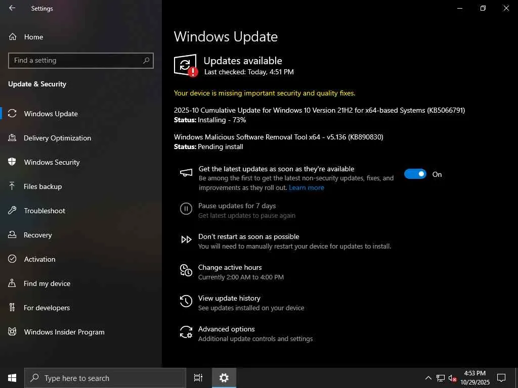The height and width of the screenshot is (388, 518).
Task: Click the Windows Security shield icon
Action: tap(12, 162)
